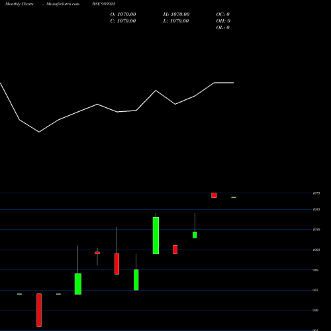Click the small green candle with a long upper wick

coord(195,235)
